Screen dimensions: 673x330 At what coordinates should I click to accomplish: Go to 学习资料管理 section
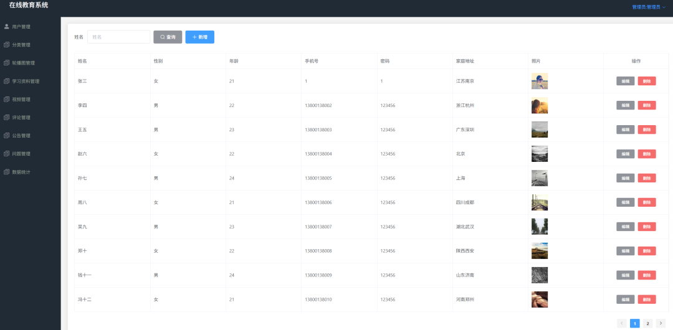pos(30,81)
